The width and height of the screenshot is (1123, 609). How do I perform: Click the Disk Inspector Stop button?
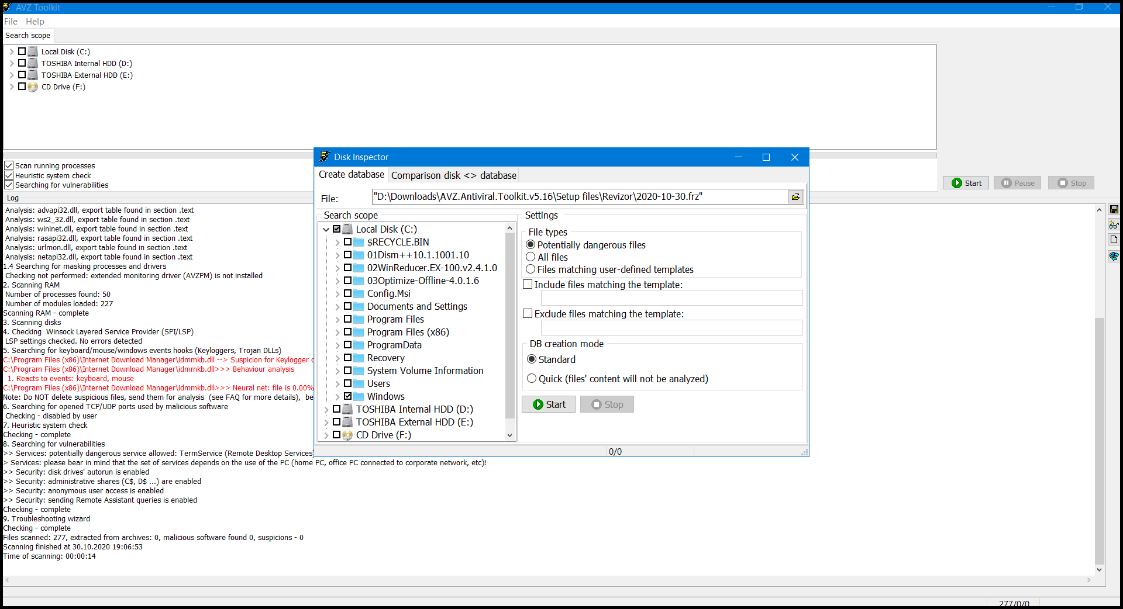coord(607,404)
